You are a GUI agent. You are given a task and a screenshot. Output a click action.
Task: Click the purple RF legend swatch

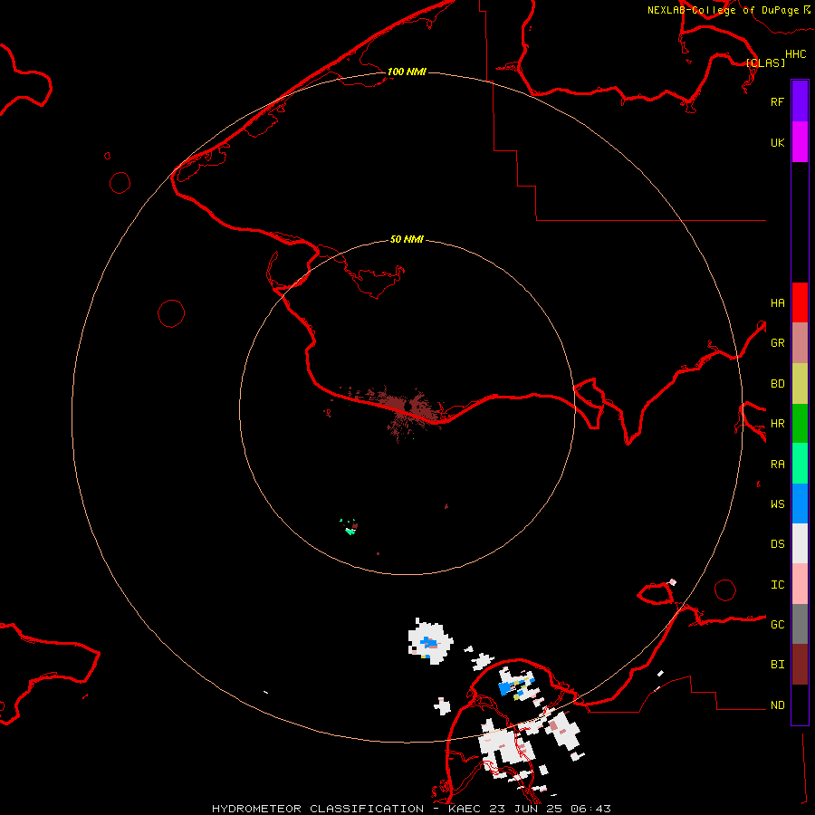click(800, 101)
